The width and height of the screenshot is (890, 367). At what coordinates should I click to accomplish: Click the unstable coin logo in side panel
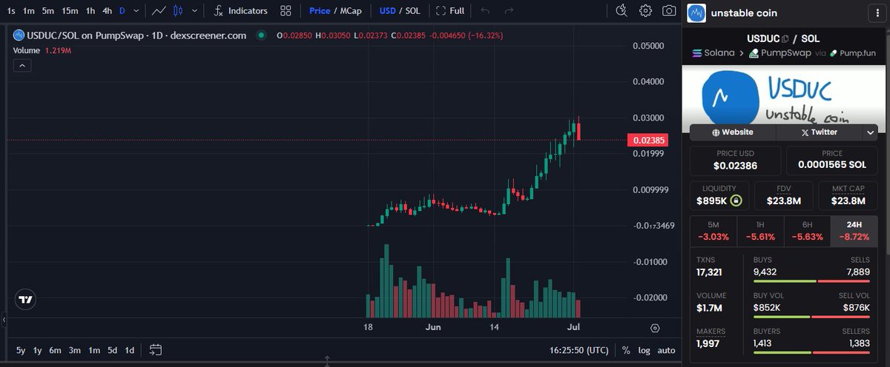click(x=696, y=13)
